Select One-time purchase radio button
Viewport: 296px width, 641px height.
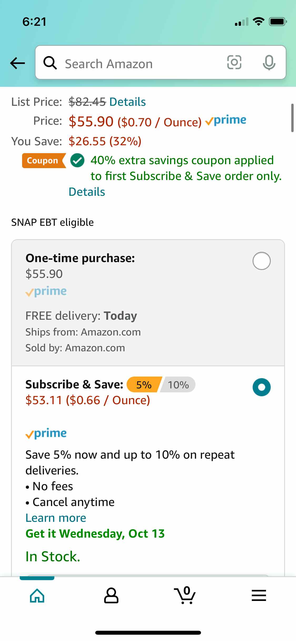pyautogui.click(x=262, y=261)
